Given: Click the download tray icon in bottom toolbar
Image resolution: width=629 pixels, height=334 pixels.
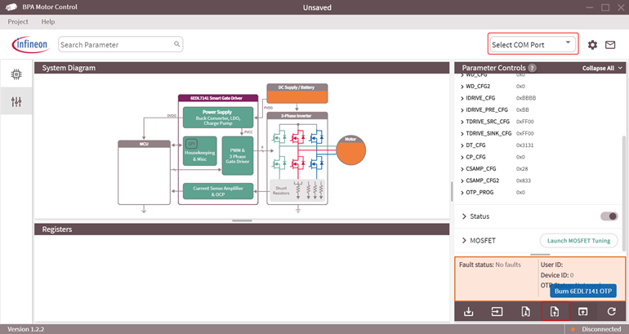Looking at the screenshot, I should pos(469,311).
